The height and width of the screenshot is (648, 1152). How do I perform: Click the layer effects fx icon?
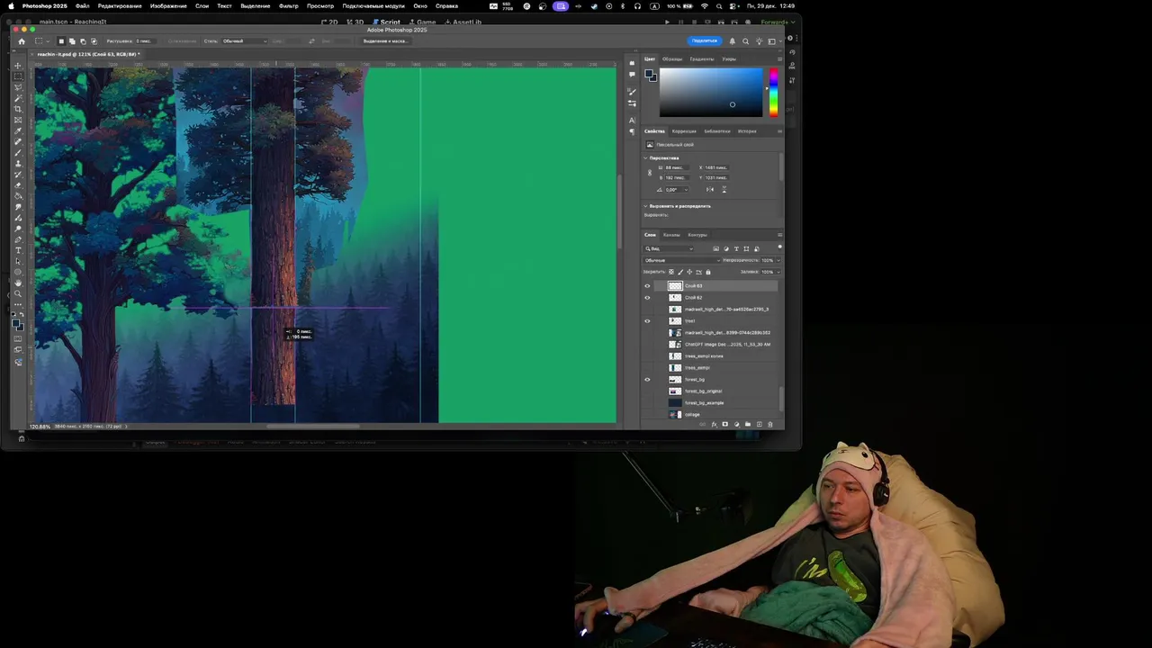tap(714, 424)
